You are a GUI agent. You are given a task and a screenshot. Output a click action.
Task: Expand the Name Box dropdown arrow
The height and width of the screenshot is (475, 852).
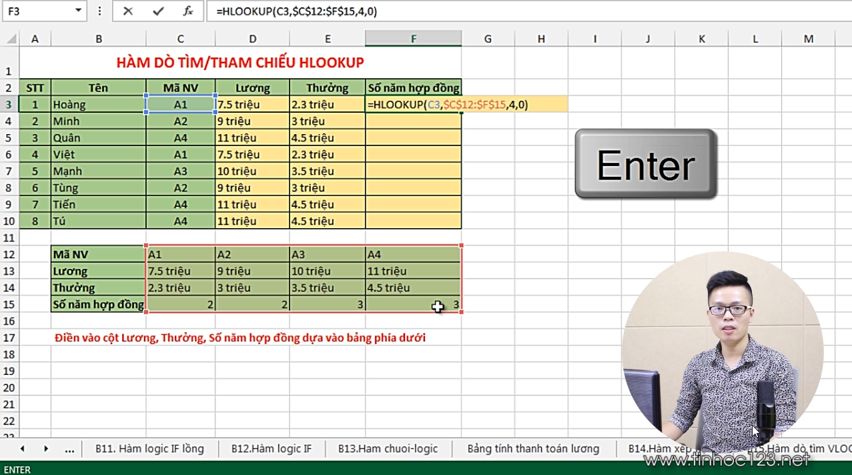pyautogui.click(x=79, y=11)
